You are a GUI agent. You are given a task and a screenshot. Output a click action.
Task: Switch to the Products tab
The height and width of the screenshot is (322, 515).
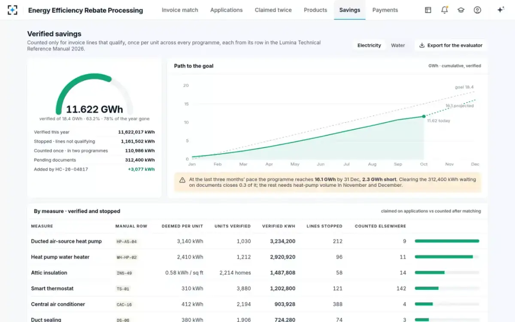pyautogui.click(x=315, y=10)
